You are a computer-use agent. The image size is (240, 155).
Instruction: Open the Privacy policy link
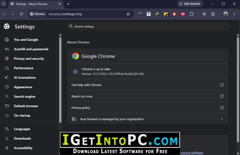click(x=148, y=108)
